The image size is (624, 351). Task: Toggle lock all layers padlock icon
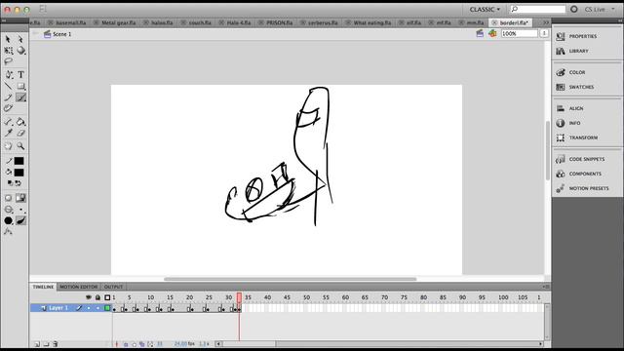(97, 297)
